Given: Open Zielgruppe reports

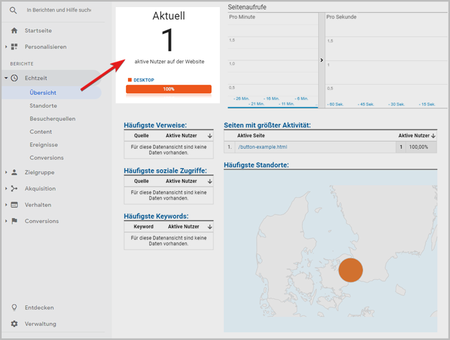Looking at the screenshot, I should 40,172.
